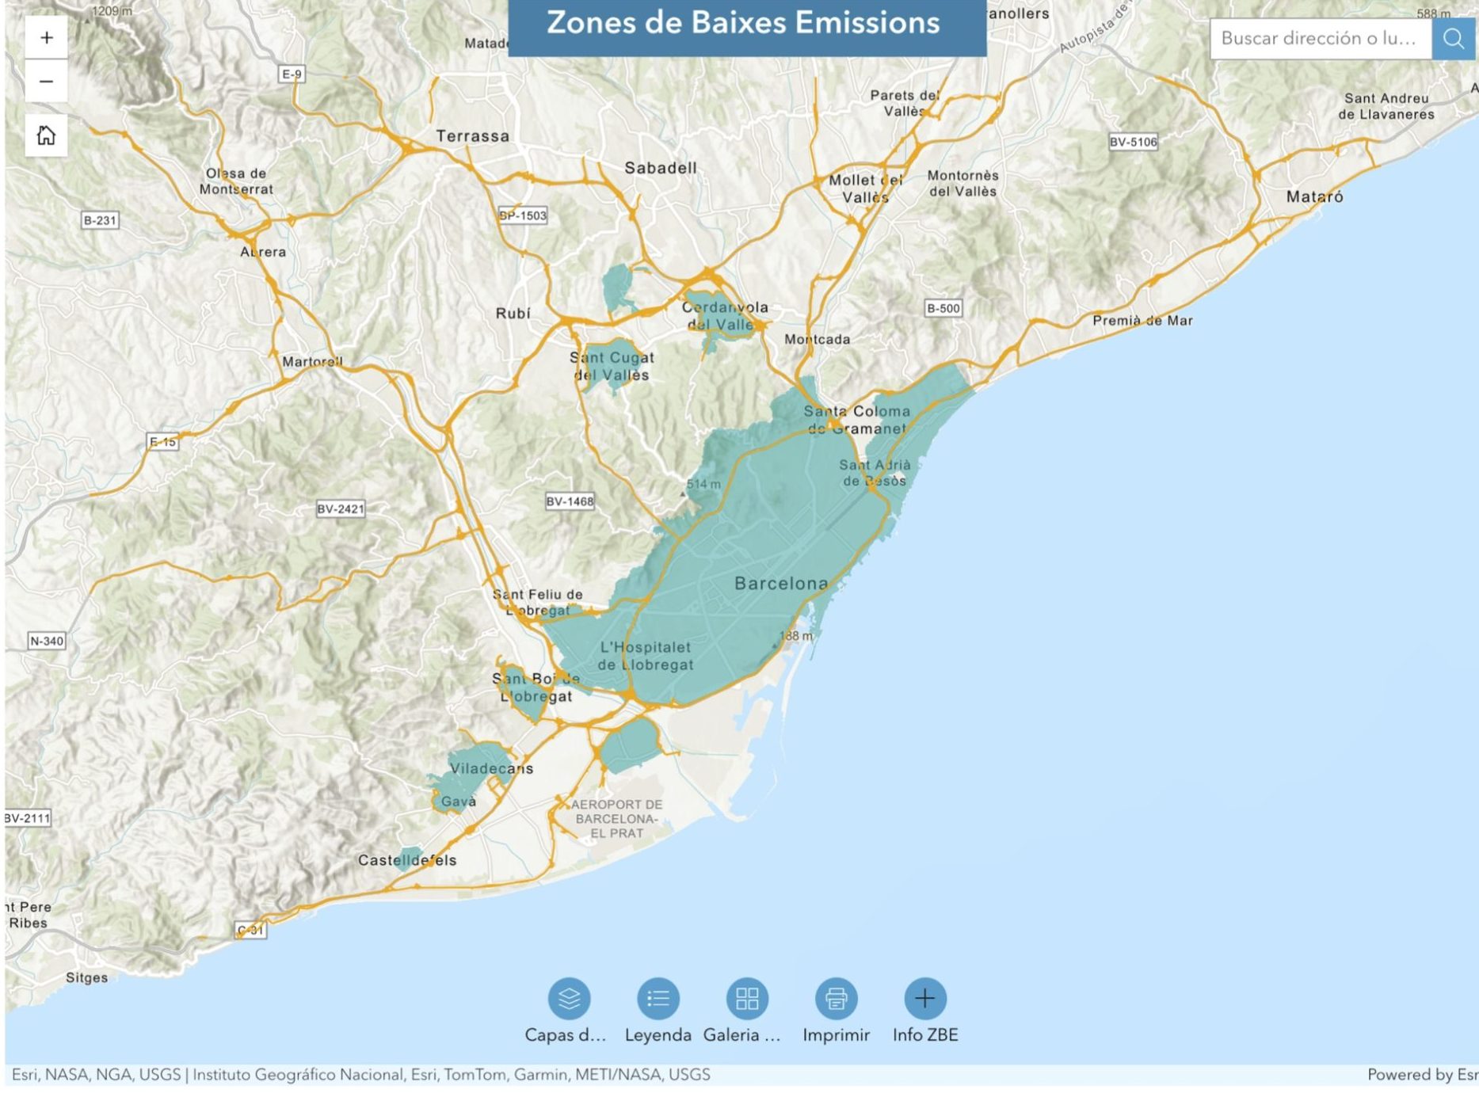Viewport: 1479px width, 1093px height.
Task: Click the Powered by Esri attribution
Action: 1421,1075
